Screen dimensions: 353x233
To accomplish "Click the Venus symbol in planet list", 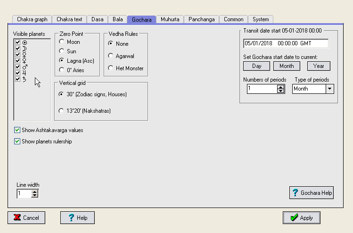I will tap(24, 61).
